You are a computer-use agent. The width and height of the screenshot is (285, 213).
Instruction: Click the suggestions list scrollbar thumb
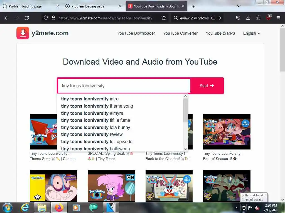tap(185, 110)
